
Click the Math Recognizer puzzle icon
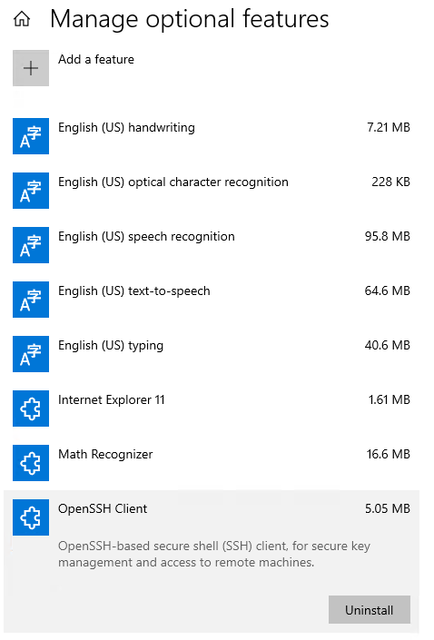coord(31,463)
